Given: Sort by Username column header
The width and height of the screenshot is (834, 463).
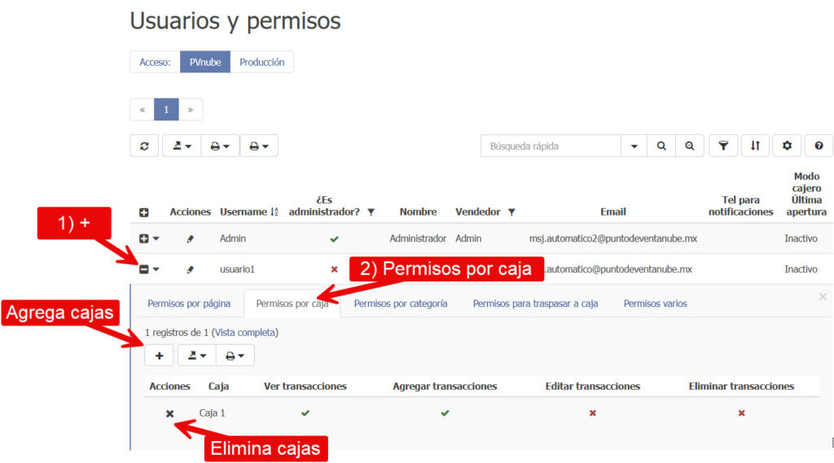Looking at the screenshot, I should click(249, 212).
